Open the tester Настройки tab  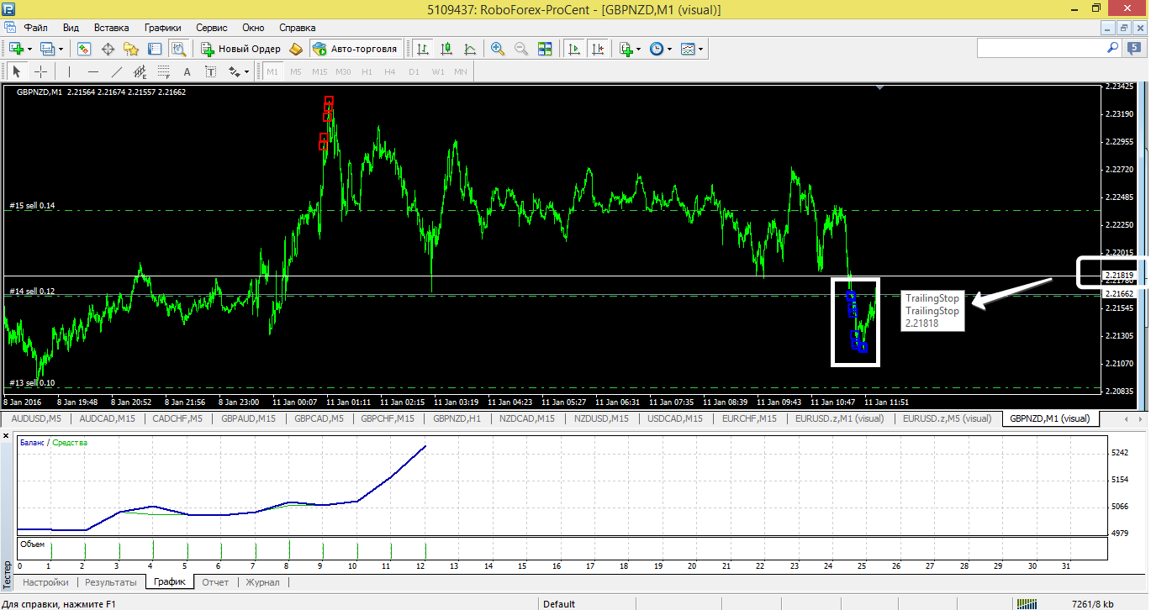pos(45,581)
